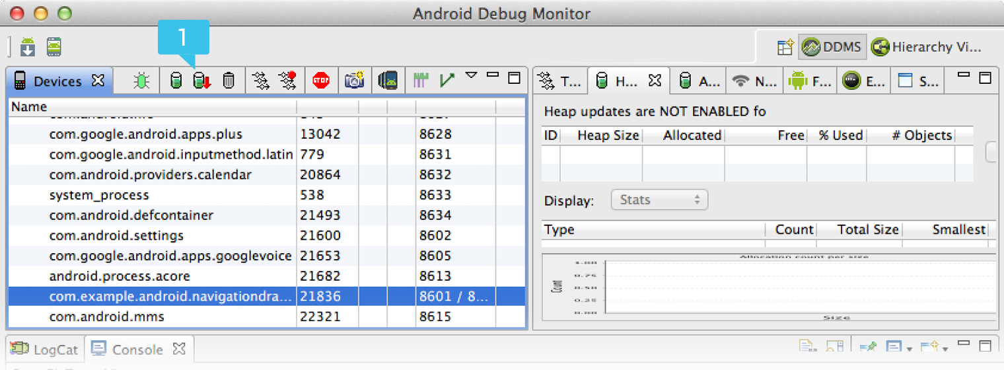Select com.google.android.apps.plus process

267,134
